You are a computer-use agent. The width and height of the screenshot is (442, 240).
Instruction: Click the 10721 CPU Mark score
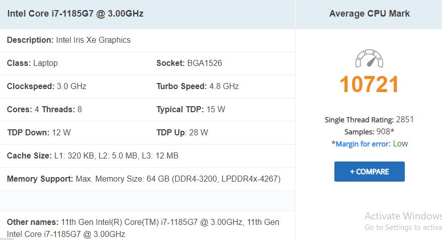pyautogui.click(x=369, y=85)
